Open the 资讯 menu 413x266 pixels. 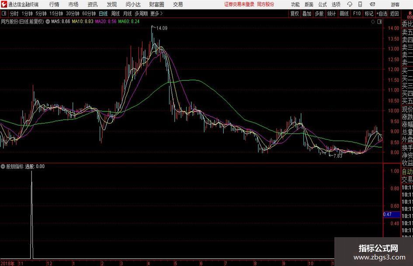(x=93, y=4)
